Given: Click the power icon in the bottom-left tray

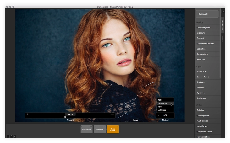Looking at the screenshot, I should [11, 136].
